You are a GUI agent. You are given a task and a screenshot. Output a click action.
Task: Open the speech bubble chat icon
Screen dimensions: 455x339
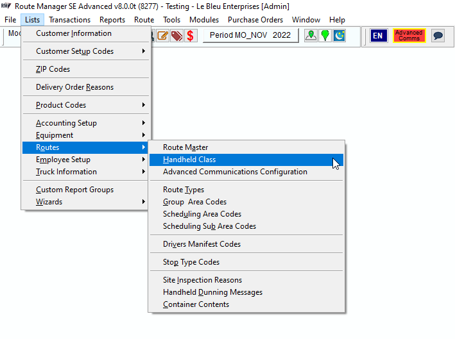click(438, 36)
